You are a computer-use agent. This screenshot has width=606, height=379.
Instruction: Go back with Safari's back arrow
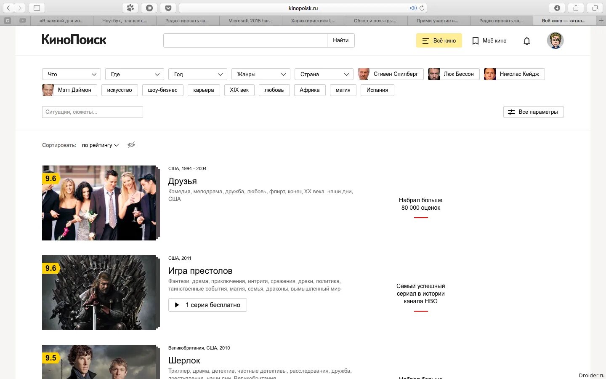(8, 8)
